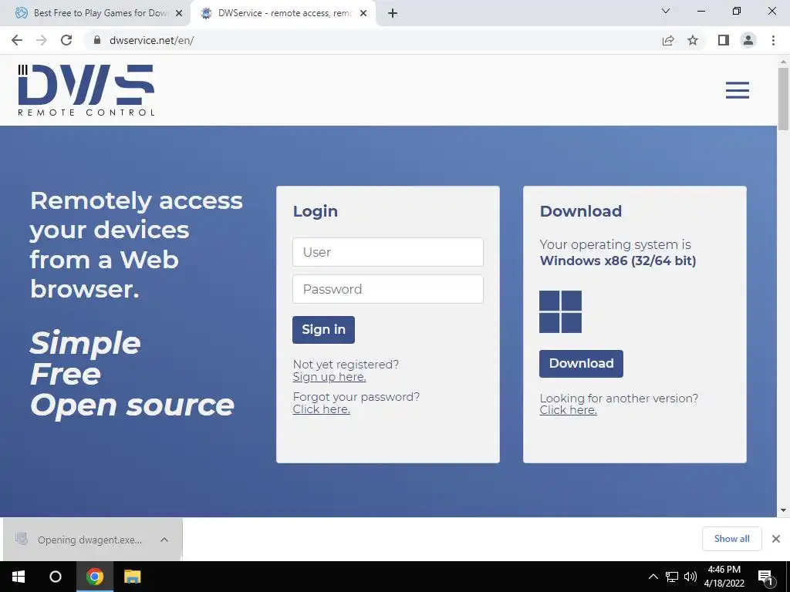Click the Windows logo in Download card
790x592 pixels.
[560, 311]
